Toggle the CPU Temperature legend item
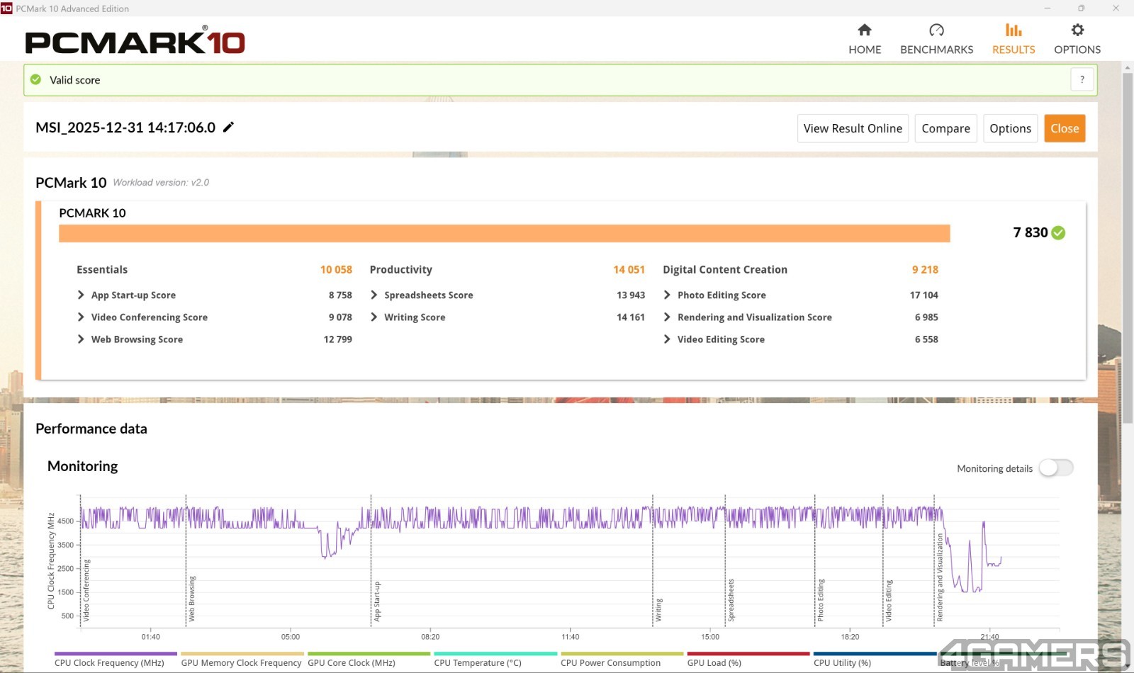The image size is (1134, 673). (495, 654)
